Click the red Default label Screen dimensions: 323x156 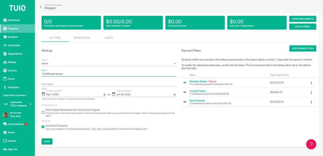click(212, 82)
